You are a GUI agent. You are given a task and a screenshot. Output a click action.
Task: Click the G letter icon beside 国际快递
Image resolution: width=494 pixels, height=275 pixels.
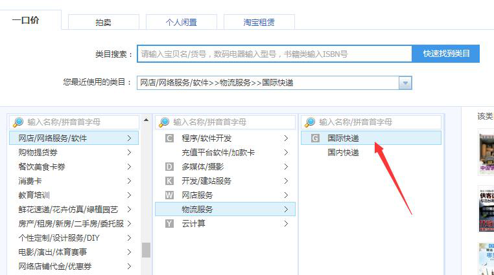pos(315,138)
